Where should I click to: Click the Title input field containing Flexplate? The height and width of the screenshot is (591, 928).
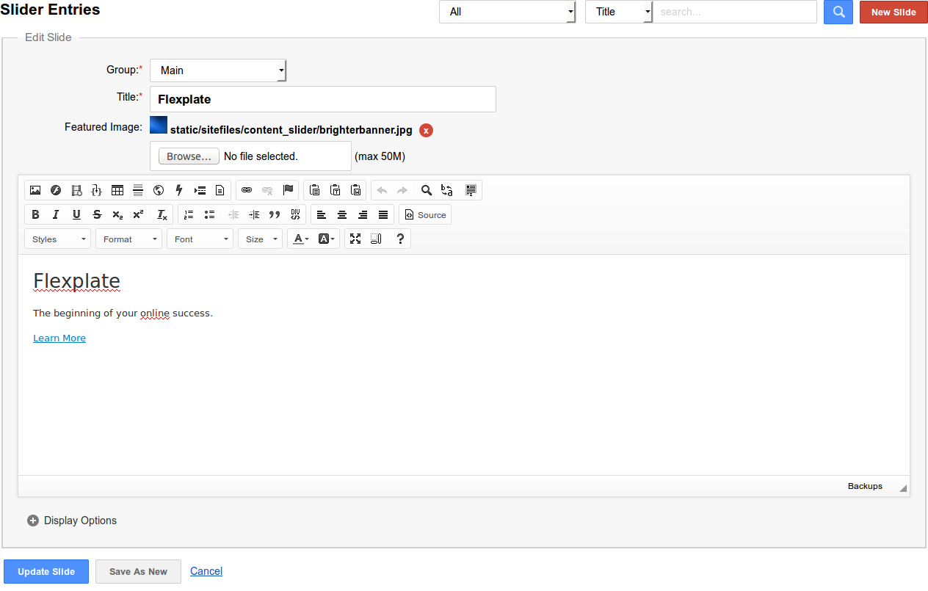[322, 99]
